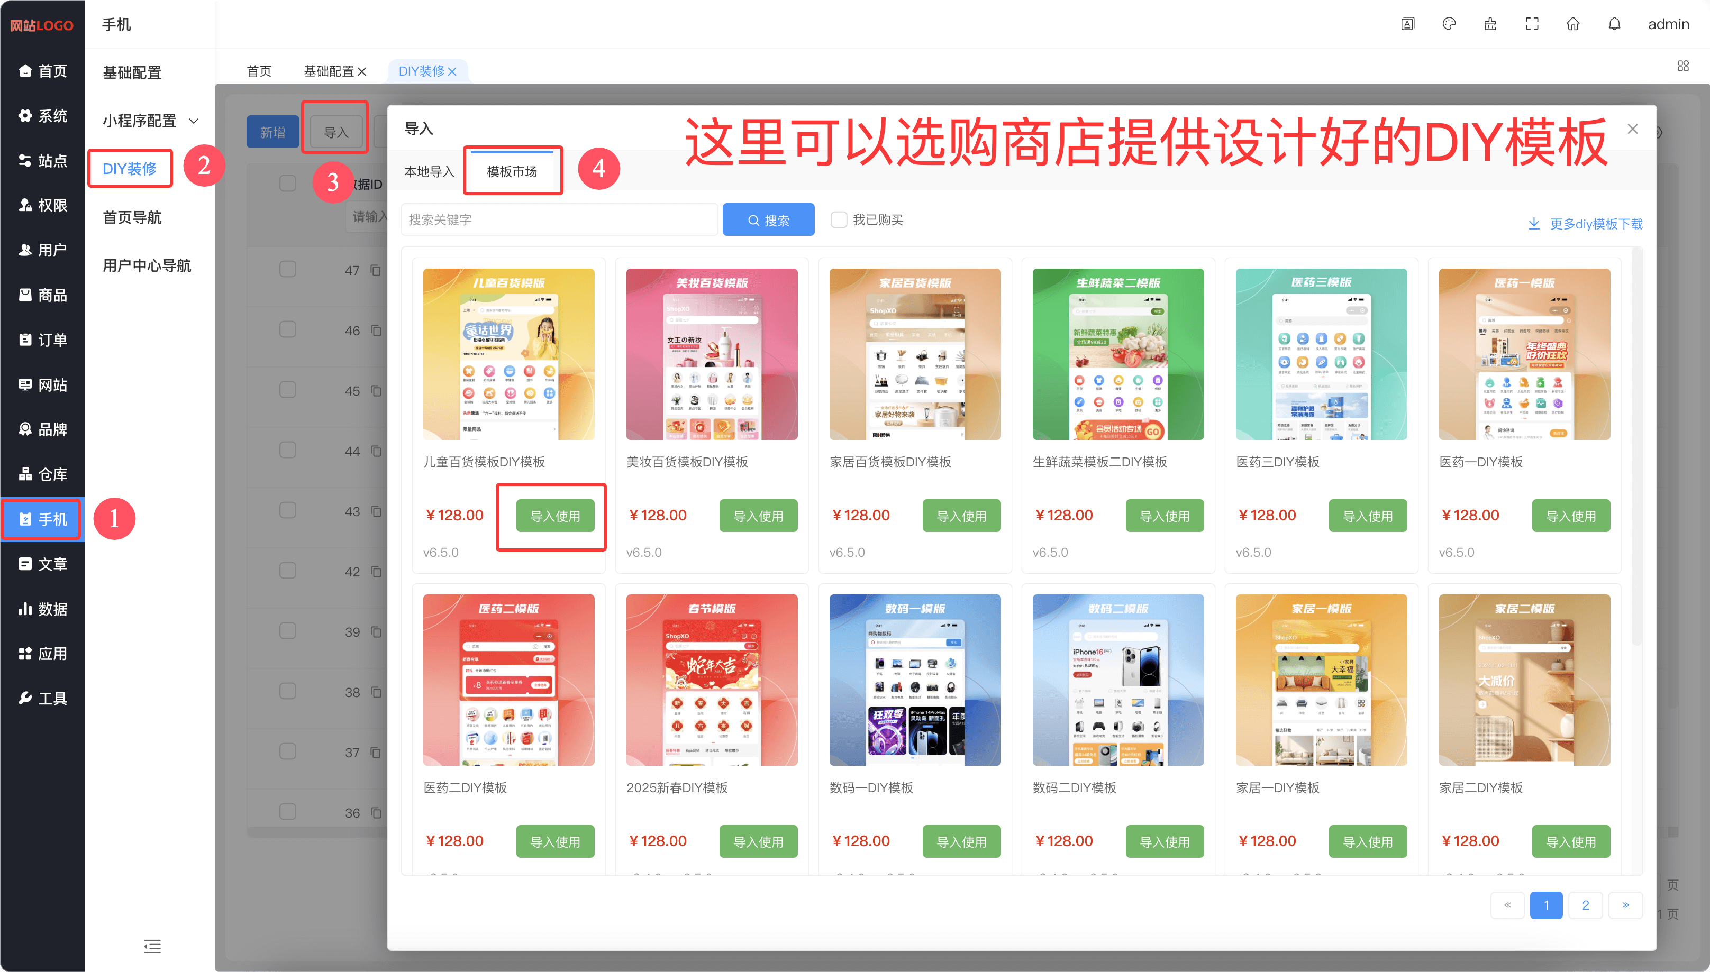Image resolution: width=1710 pixels, height=972 pixels.
Task: Switch to 模板市场 tab
Action: 512,171
